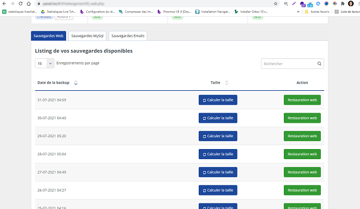Select the Sauvegardes Web tab

coord(49,36)
